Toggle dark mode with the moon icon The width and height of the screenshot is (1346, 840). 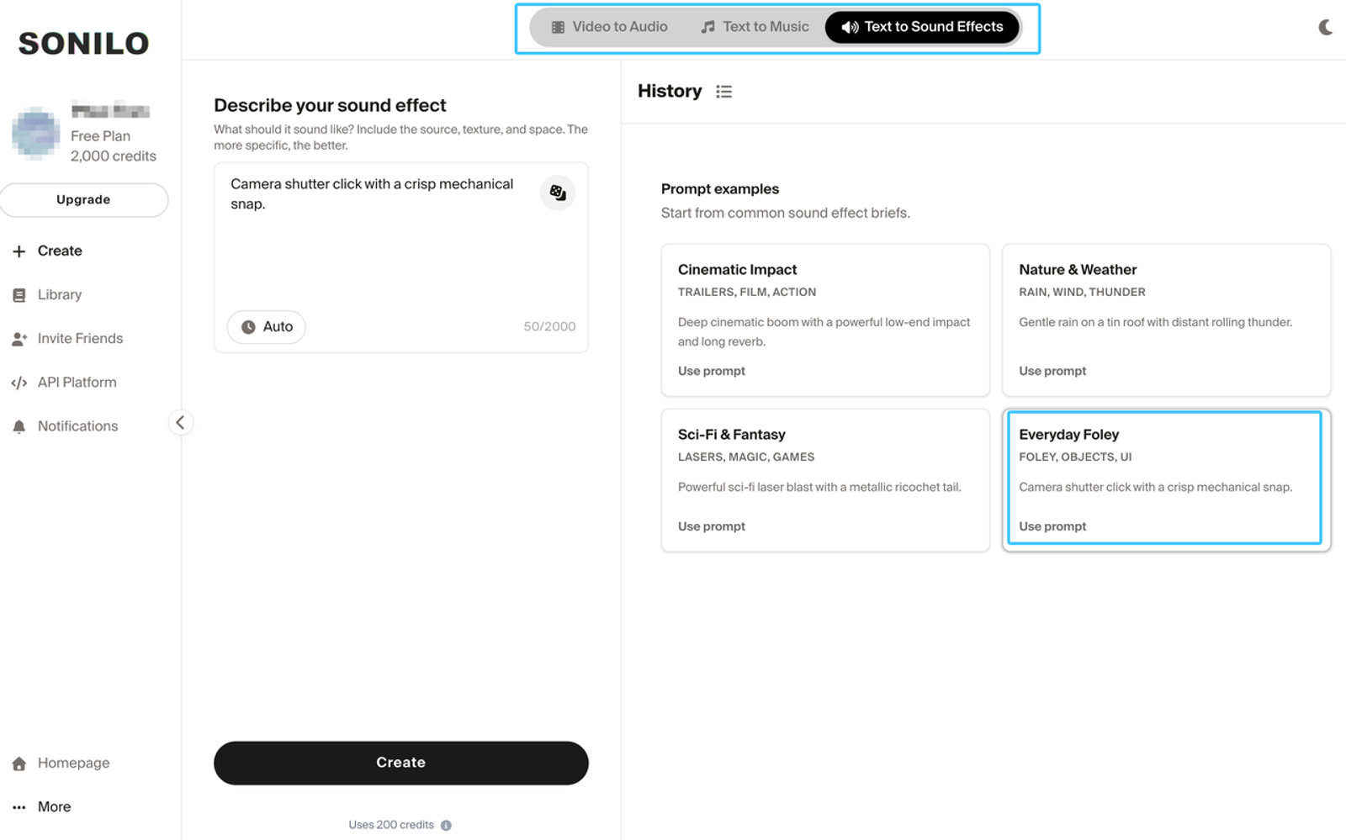point(1325,28)
